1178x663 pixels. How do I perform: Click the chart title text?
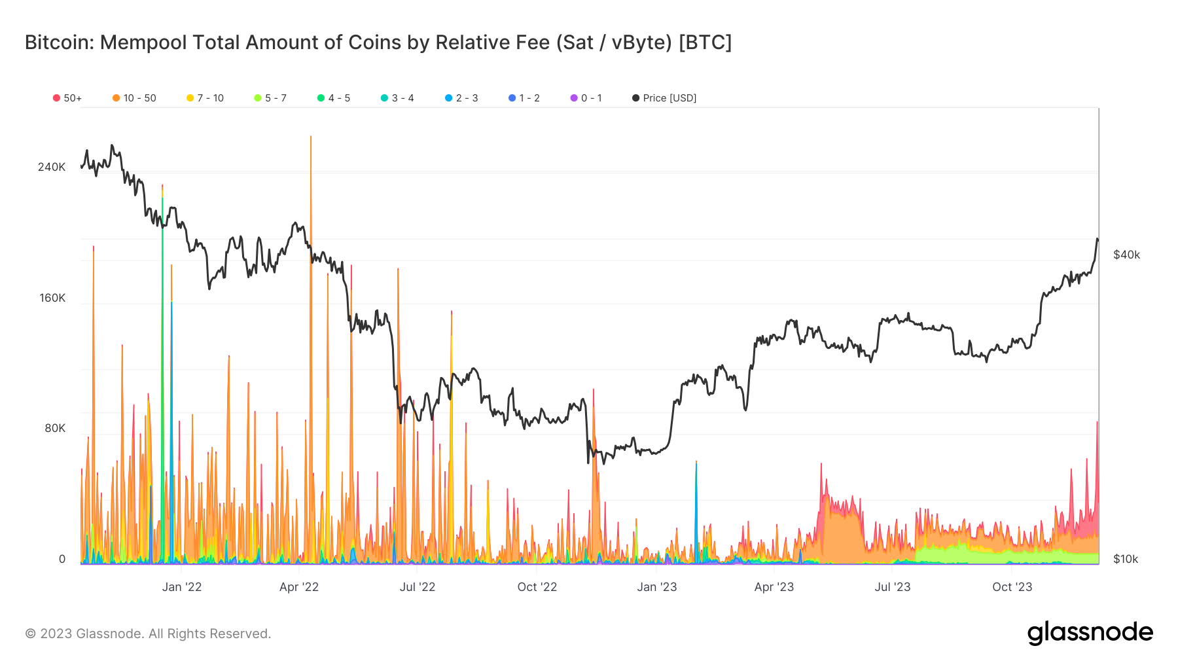click(378, 43)
